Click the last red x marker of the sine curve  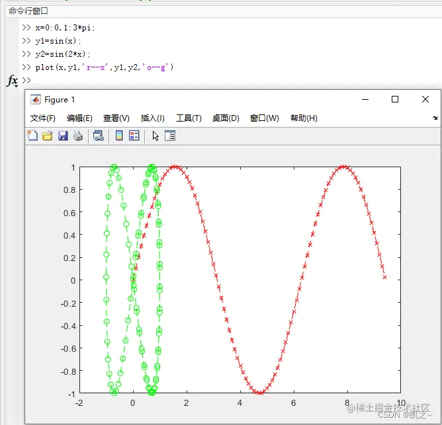(385, 277)
